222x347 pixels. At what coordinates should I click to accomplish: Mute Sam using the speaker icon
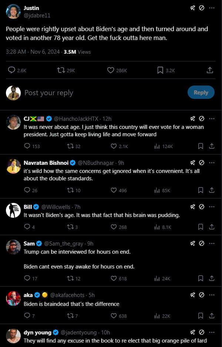point(193,243)
